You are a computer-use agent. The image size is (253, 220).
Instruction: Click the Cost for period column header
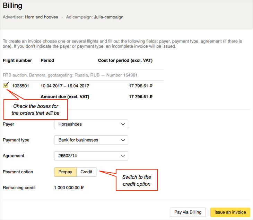[125, 61]
